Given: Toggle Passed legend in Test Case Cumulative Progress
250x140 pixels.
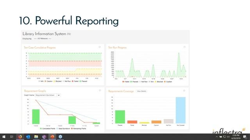Looking at the screenshot, I should [x=83, y=81].
